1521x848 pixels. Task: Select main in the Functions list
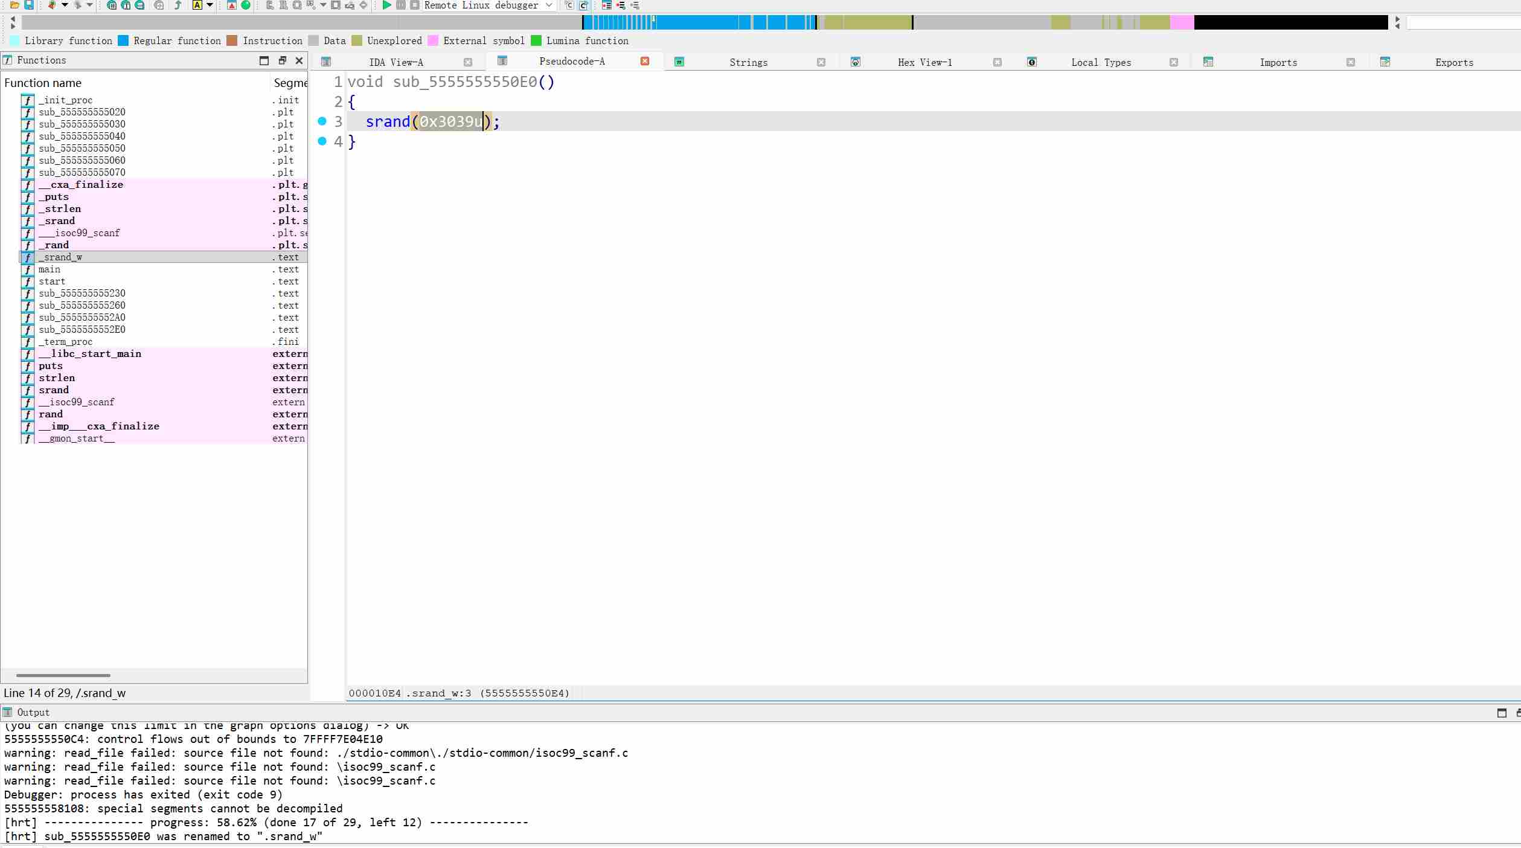tap(50, 269)
